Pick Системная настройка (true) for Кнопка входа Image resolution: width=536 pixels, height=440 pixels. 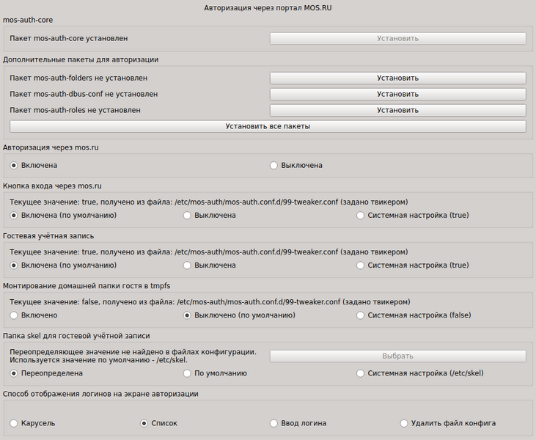[x=360, y=216]
